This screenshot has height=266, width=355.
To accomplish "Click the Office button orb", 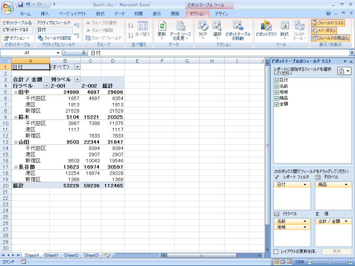I will (7, 8).
